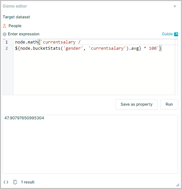Select the People target dataset label

15,26
